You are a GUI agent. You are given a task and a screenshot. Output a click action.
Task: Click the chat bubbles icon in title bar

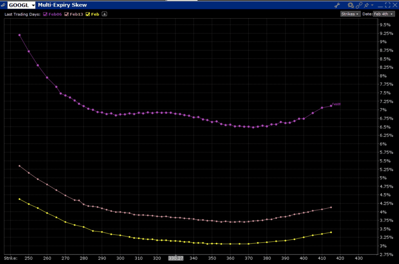click(x=351, y=5)
